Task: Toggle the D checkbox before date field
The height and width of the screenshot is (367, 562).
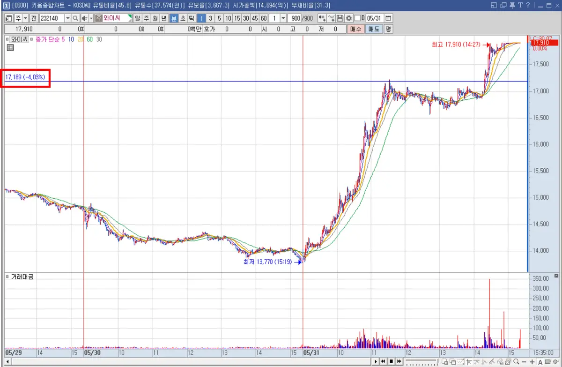Action: (x=357, y=18)
